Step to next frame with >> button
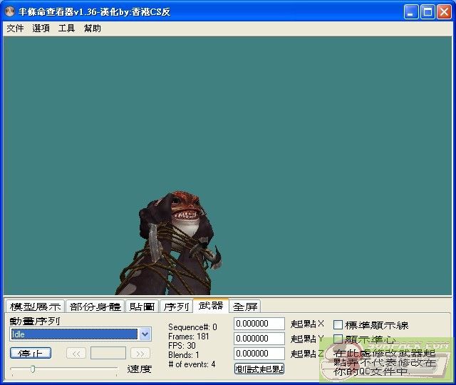Viewport: 456px width, 385px height. click(x=140, y=353)
